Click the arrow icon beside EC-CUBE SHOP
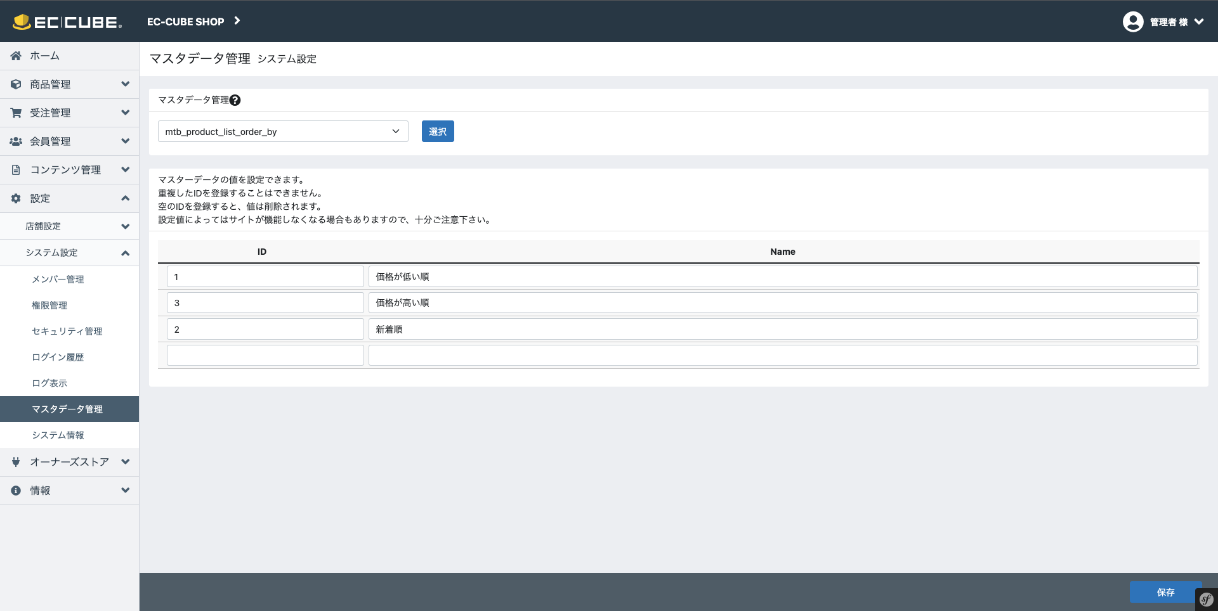The image size is (1218, 611). 237,21
